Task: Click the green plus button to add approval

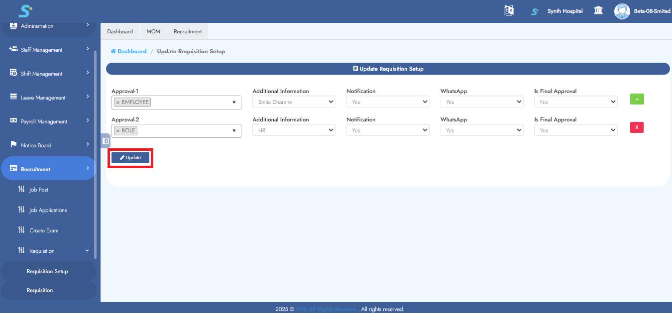Action: point(637,99)
